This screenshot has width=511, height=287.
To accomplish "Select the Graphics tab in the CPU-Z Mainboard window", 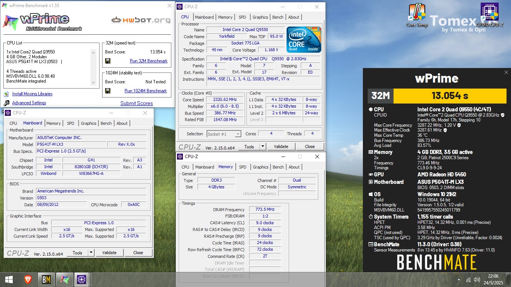I will point(89,123).
